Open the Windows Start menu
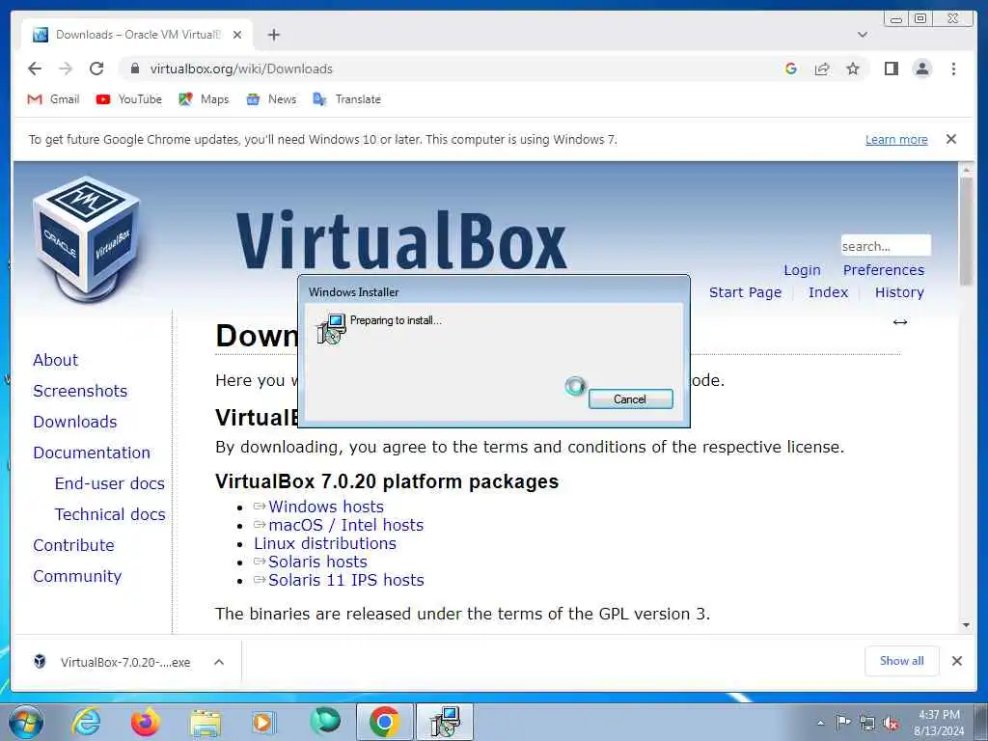This screenshot has height=741, width=988. coord(26,722)
